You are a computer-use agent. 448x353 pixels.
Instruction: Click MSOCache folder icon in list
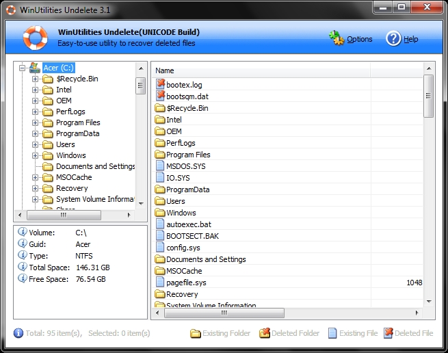160,271
